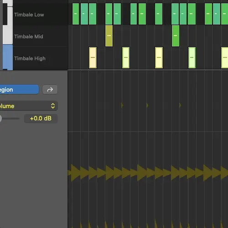Select the Region button
228x228 pixels.
[19, 89]
